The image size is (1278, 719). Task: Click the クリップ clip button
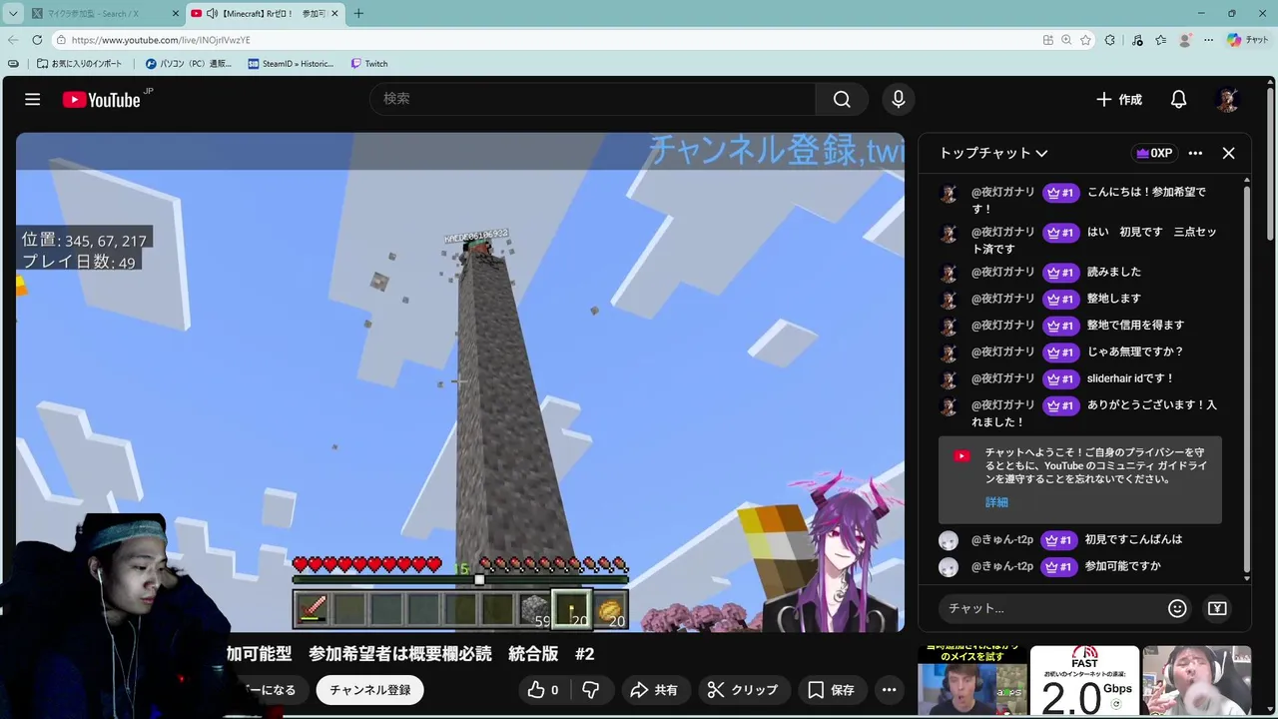click(x=743, y=690)
